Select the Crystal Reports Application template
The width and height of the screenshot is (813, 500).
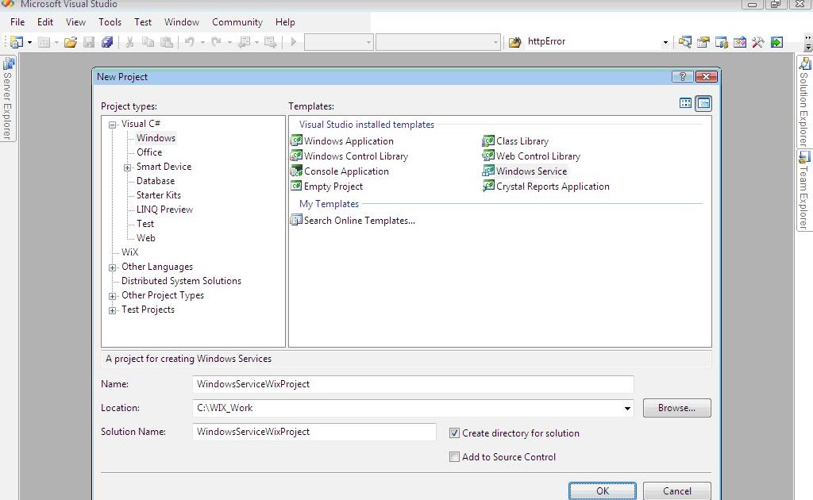pyautogui.click(x=552, y=186)
